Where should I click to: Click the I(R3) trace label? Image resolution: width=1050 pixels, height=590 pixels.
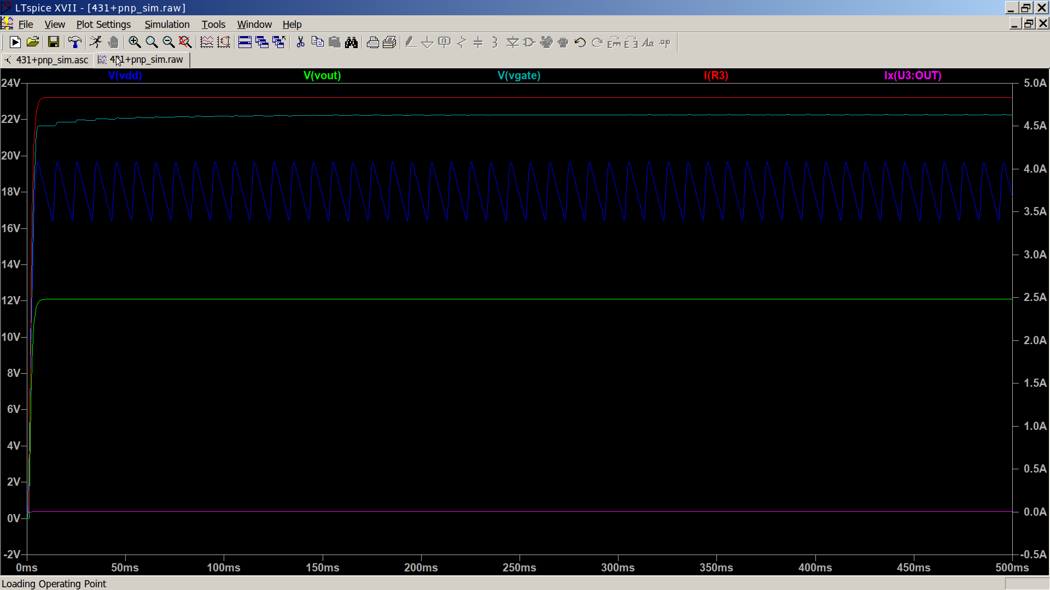[x=716, y=75]
